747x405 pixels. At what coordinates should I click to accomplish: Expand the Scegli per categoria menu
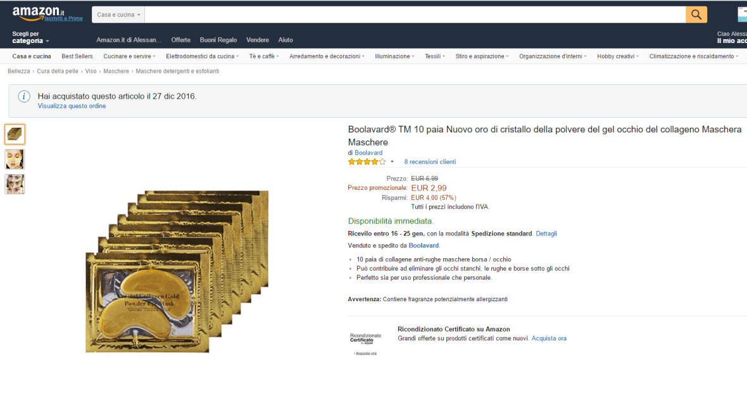30,37
